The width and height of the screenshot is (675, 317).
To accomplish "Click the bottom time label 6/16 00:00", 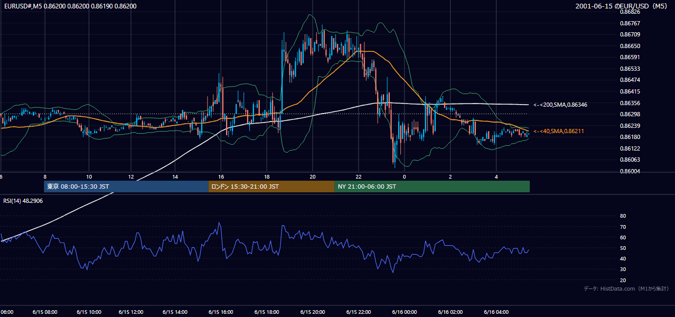I will pyautogui.click(x=404, y=312).
